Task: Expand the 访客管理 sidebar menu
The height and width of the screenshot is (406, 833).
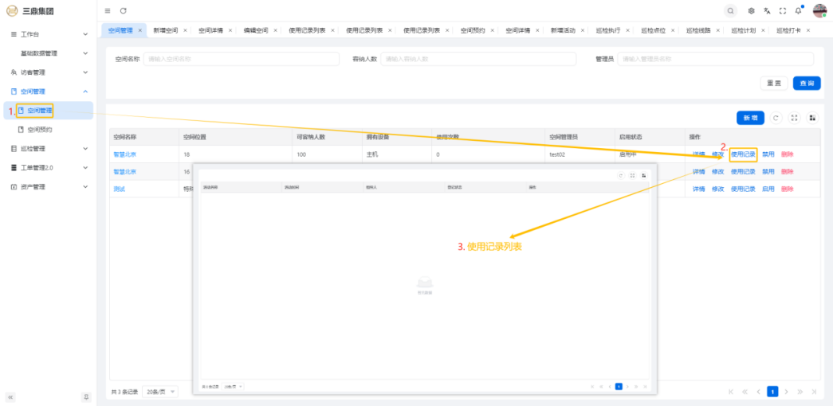Action: click(x=48, y=72)
